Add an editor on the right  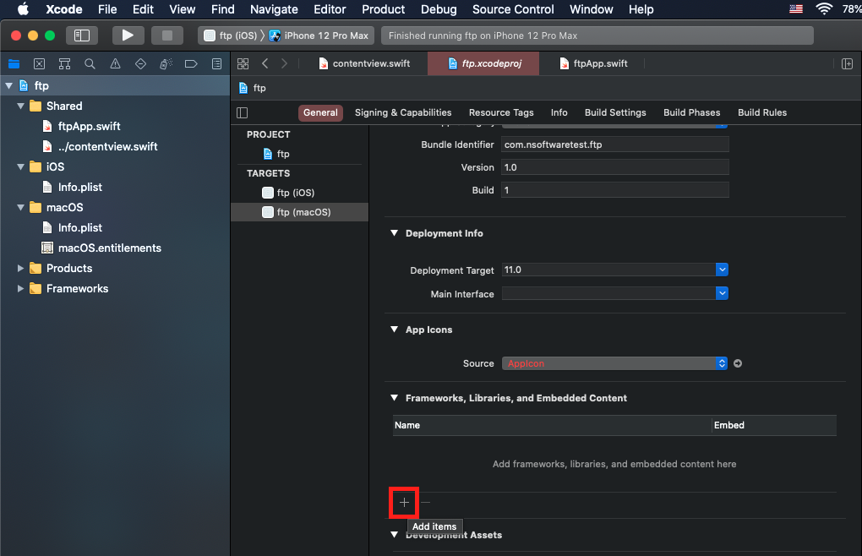coord(847,63)
